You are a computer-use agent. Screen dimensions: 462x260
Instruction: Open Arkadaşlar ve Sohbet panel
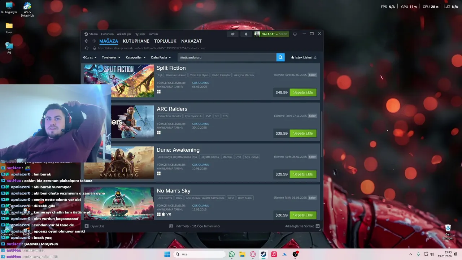click(x=302, y=226)
